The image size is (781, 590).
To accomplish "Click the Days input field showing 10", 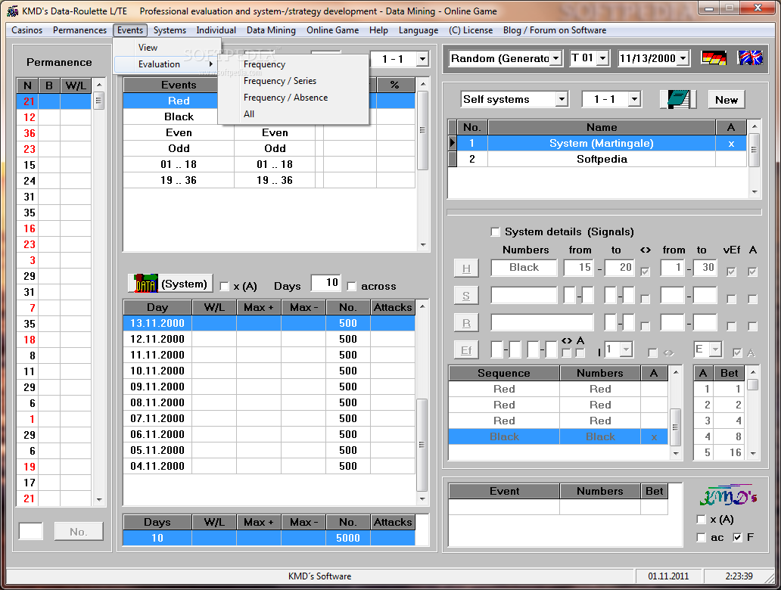I will pos(325,284).
